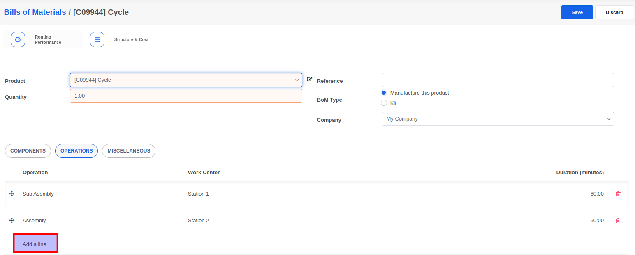Grab drag handle of Sub Asembly row

(x=12, y=194)
